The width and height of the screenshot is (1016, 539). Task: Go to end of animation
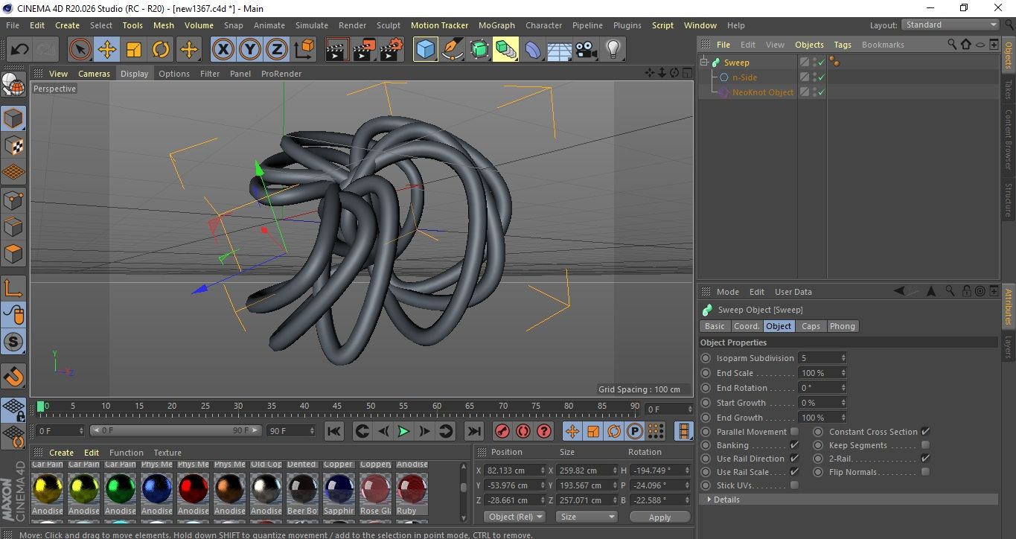coord(473,431)
